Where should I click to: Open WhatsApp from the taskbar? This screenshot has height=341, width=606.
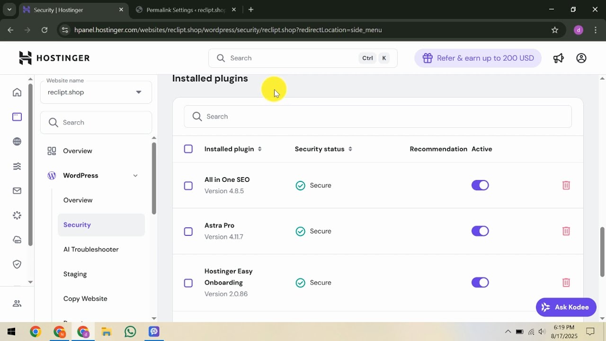click(130, 332)
